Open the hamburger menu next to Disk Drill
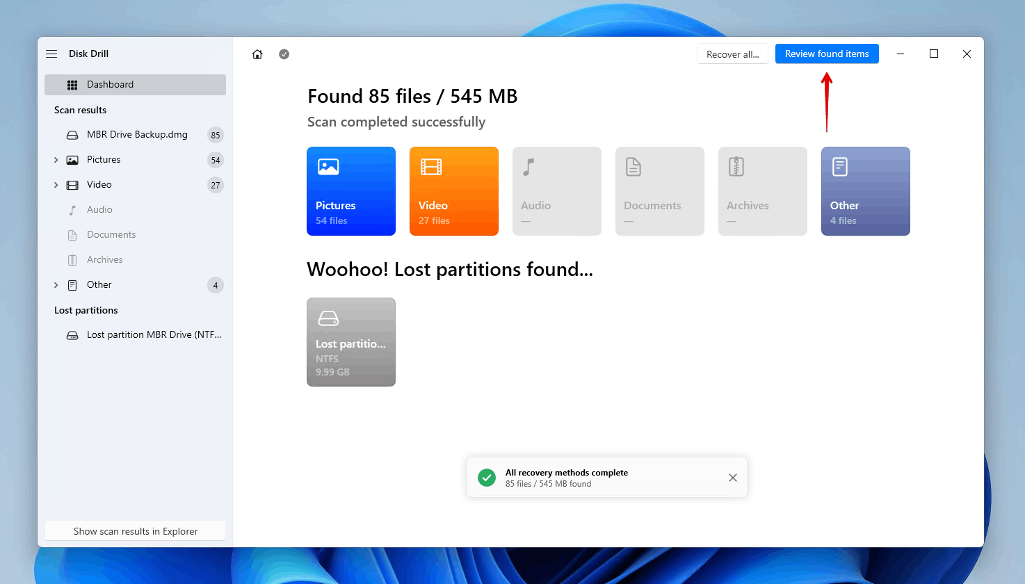Image resolution: width=1025 pixels, height=584 pixels. (51, 54)
